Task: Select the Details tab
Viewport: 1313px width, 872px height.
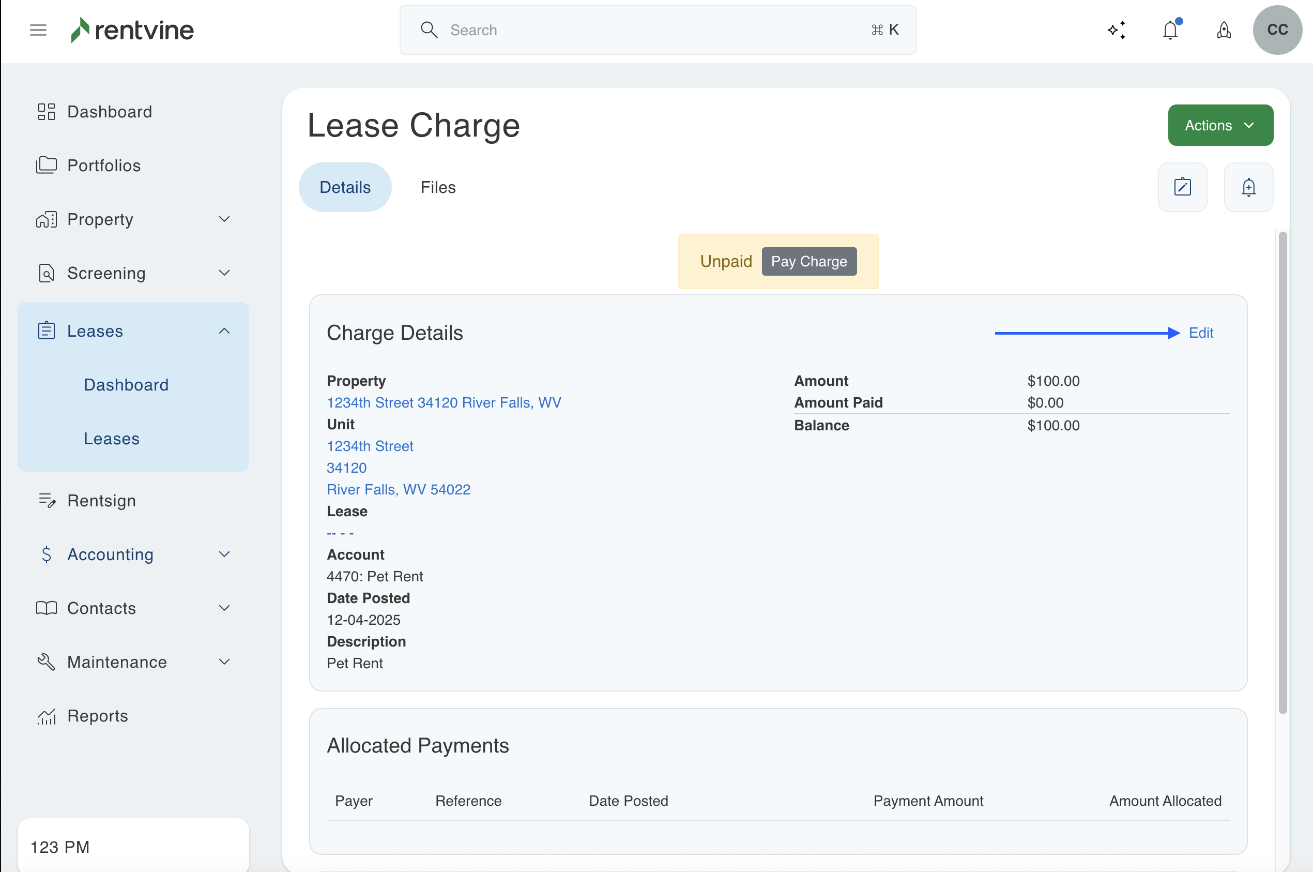Action: point(345,187)
